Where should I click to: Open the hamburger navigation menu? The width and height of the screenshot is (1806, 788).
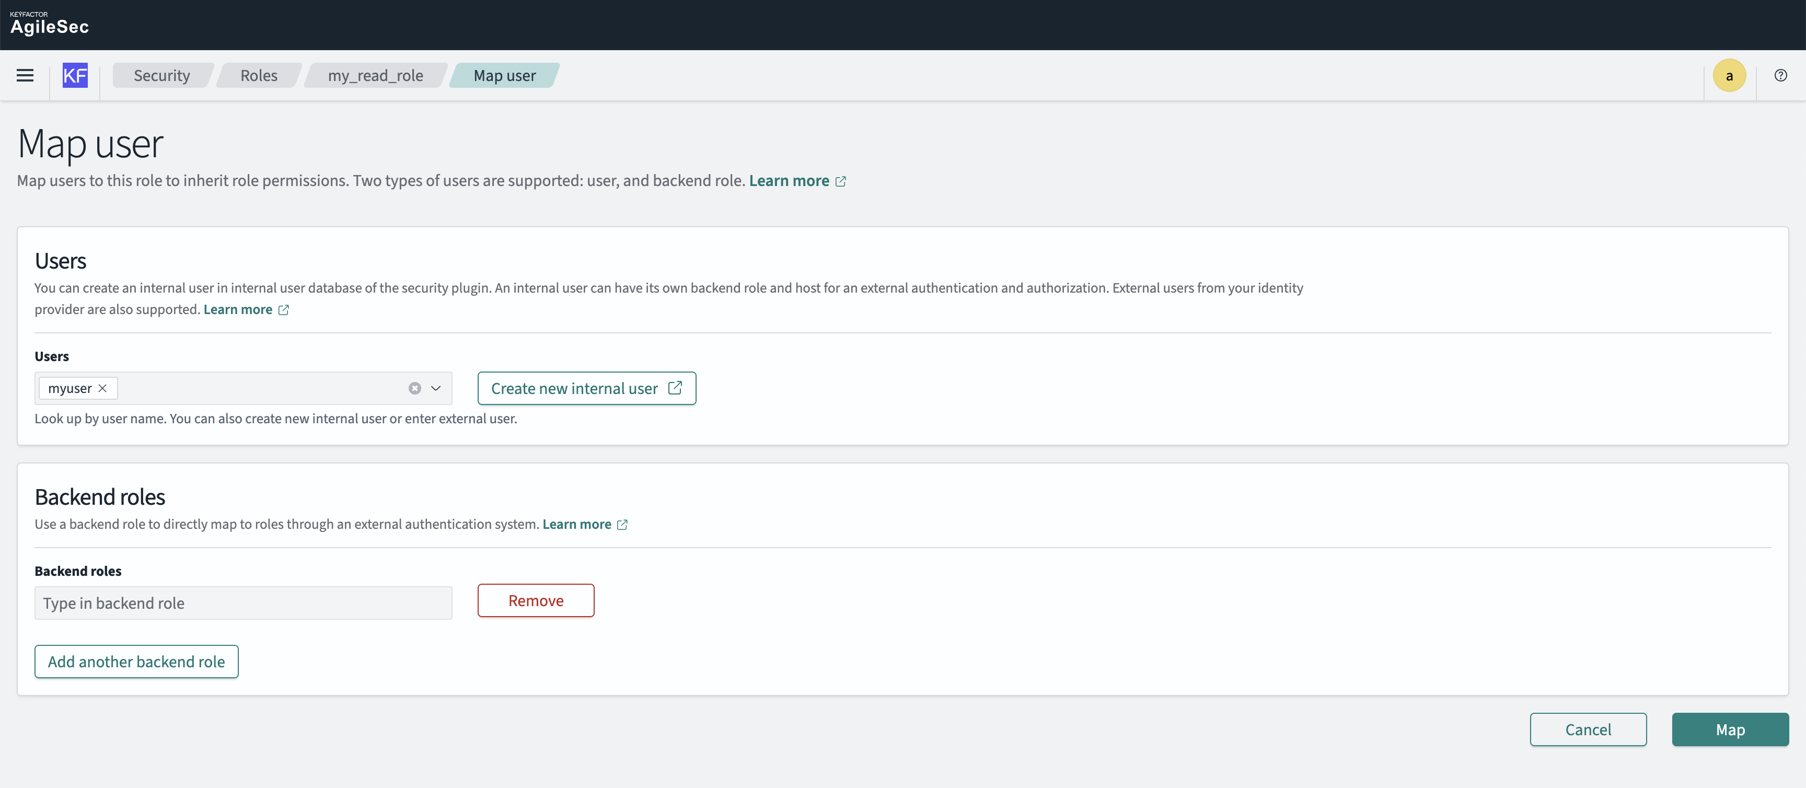click(x=25, y=76)
